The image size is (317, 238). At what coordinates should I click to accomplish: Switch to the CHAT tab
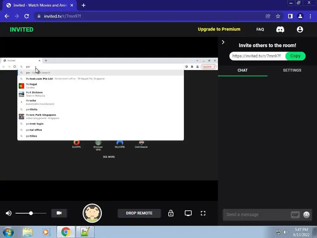coord(242,70)
